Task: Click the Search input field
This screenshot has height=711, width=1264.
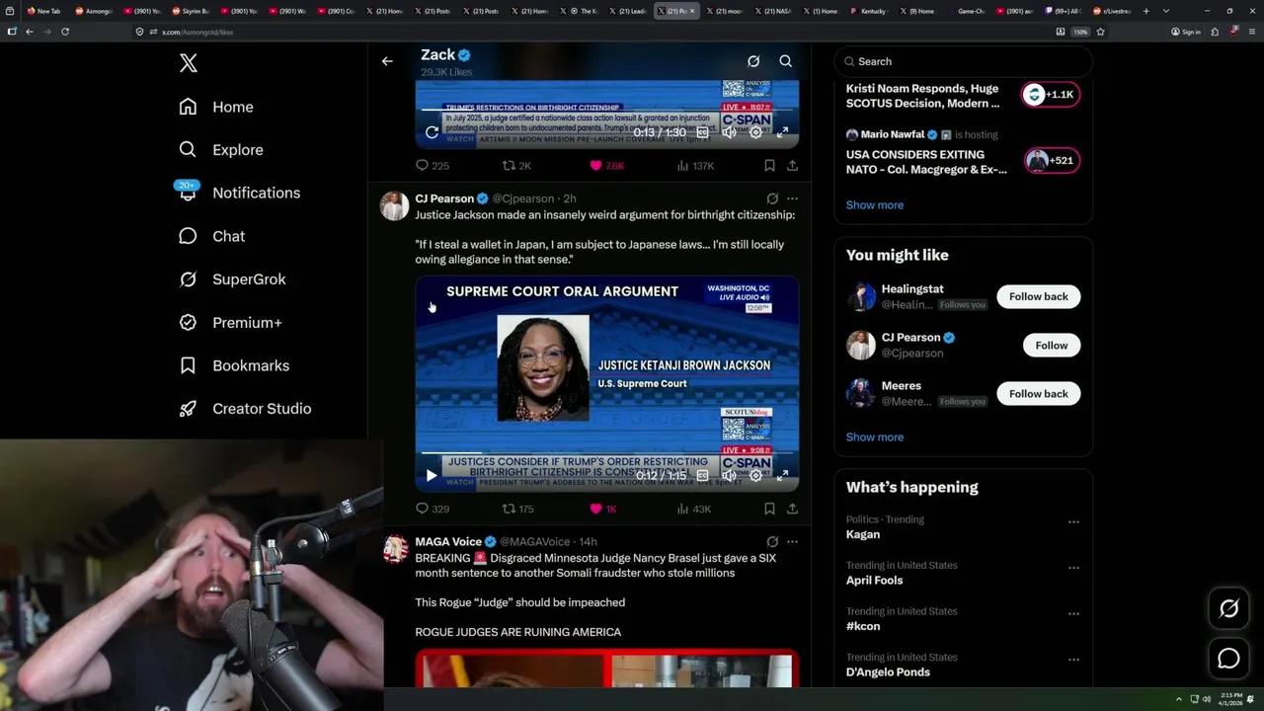Action: 963,61
